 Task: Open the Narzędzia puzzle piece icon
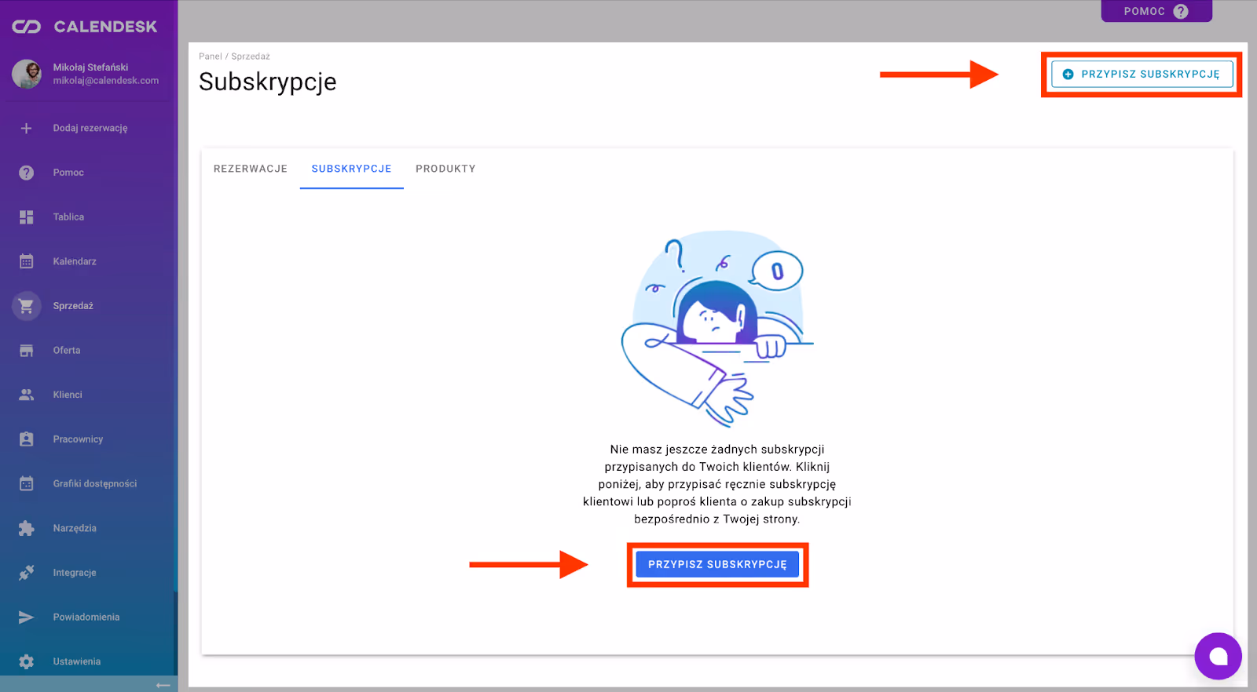click(26, 528)
